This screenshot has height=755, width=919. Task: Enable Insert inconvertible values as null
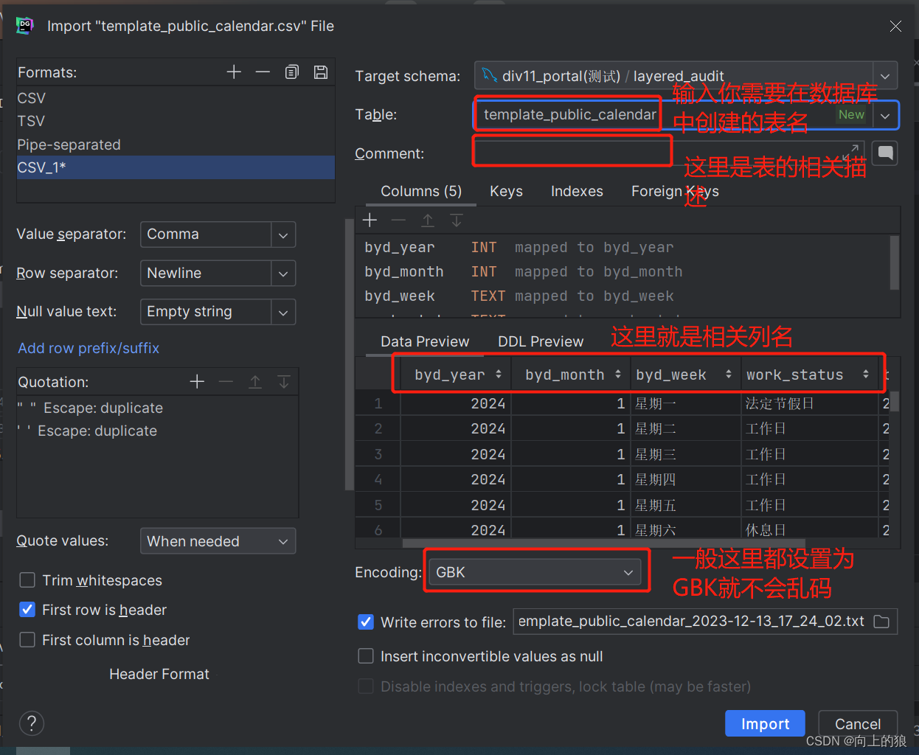point(366,656)
